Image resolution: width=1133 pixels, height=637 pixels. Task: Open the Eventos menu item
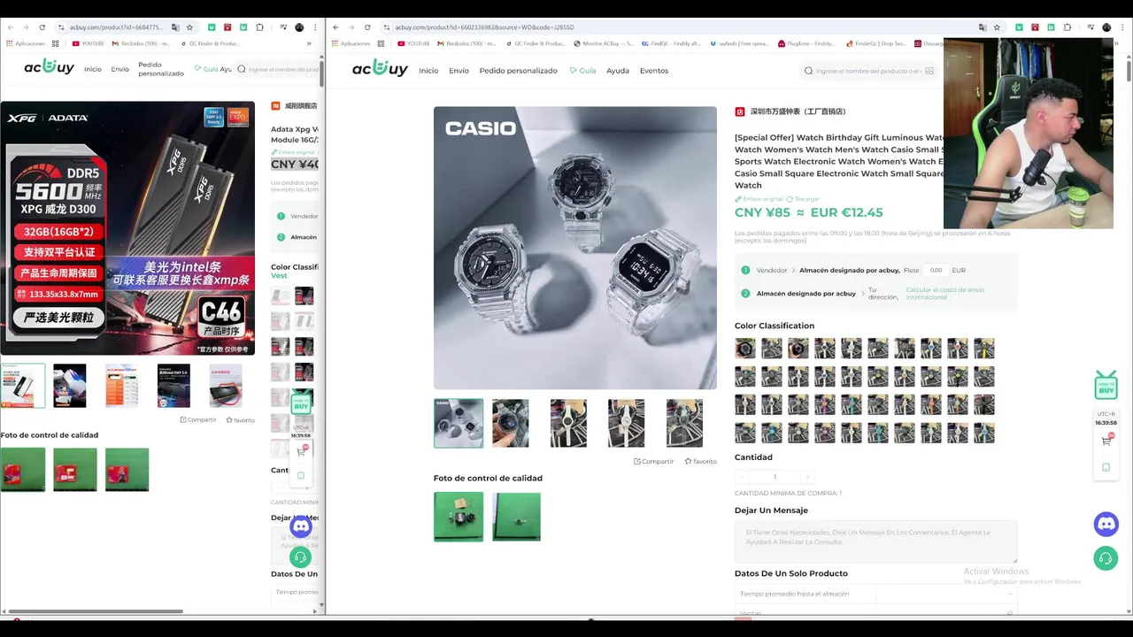click(654, 71)
